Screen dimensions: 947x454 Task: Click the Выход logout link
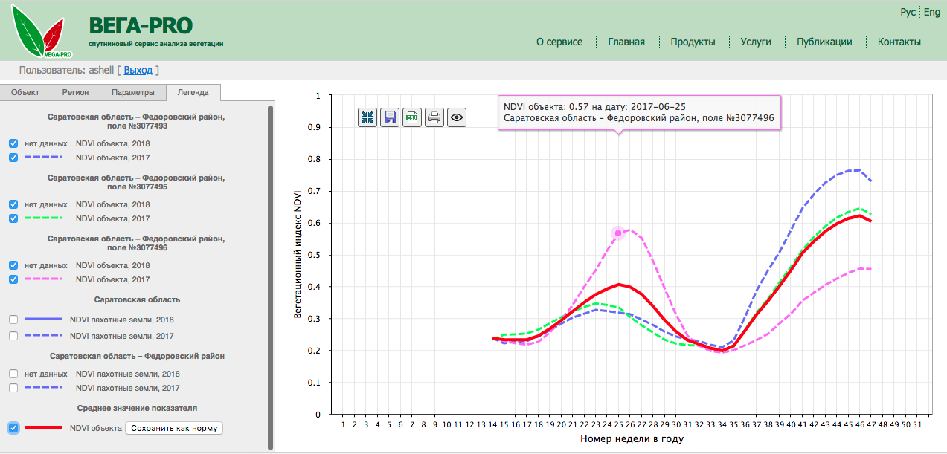tap(138, 71)
